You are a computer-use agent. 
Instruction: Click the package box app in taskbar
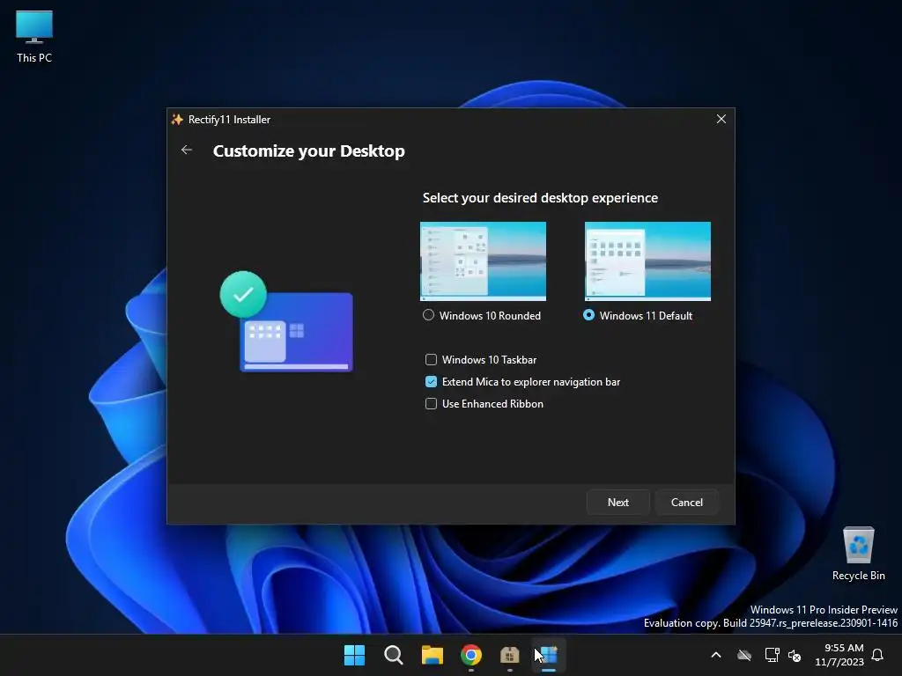[x=510, y=655]
